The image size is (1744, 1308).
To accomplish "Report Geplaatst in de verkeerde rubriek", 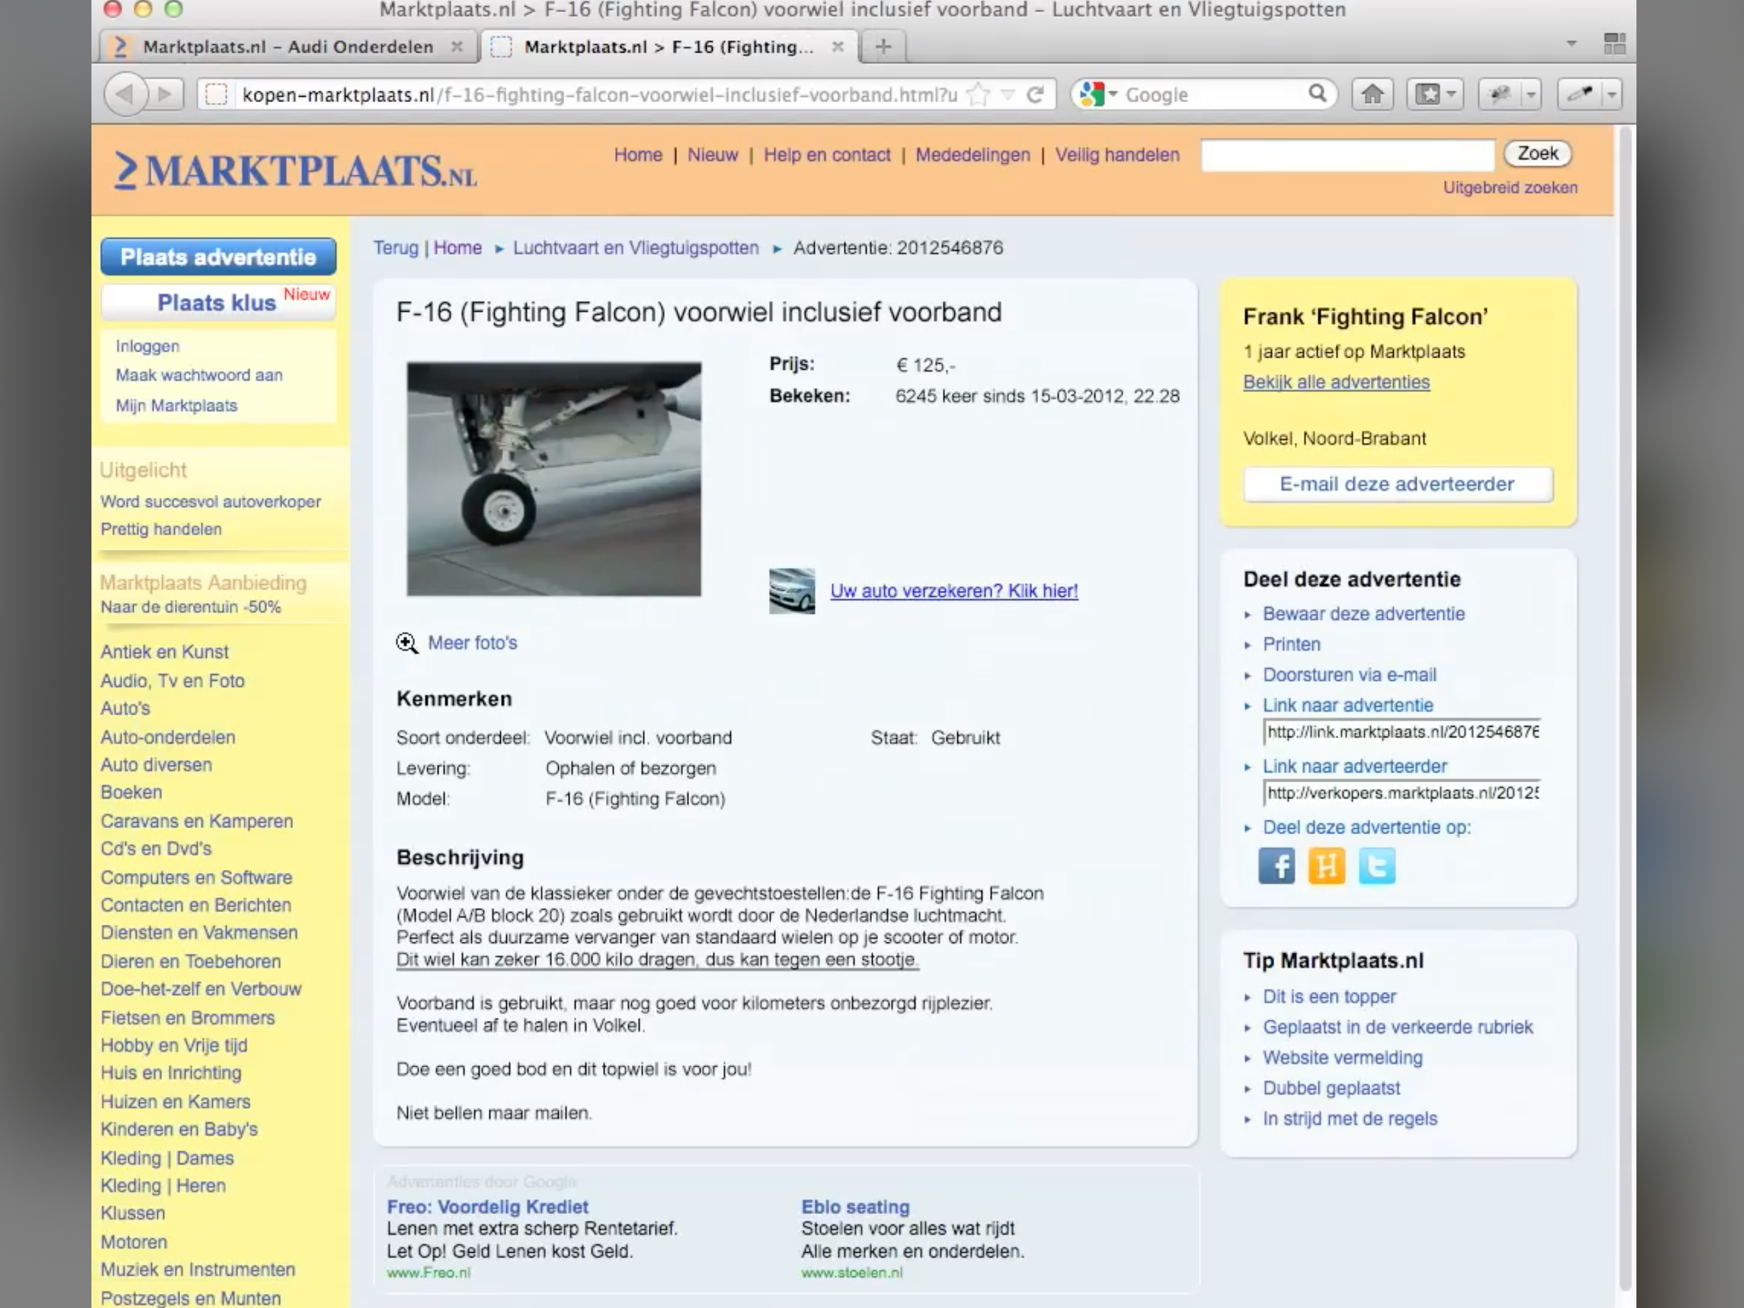I will [x=1397, y=1027].
